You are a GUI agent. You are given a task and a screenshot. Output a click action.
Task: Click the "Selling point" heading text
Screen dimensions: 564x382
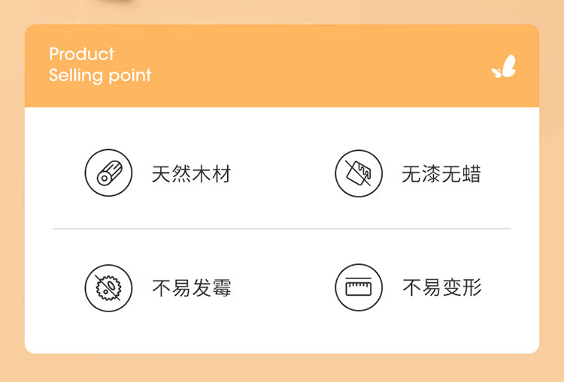100,75
